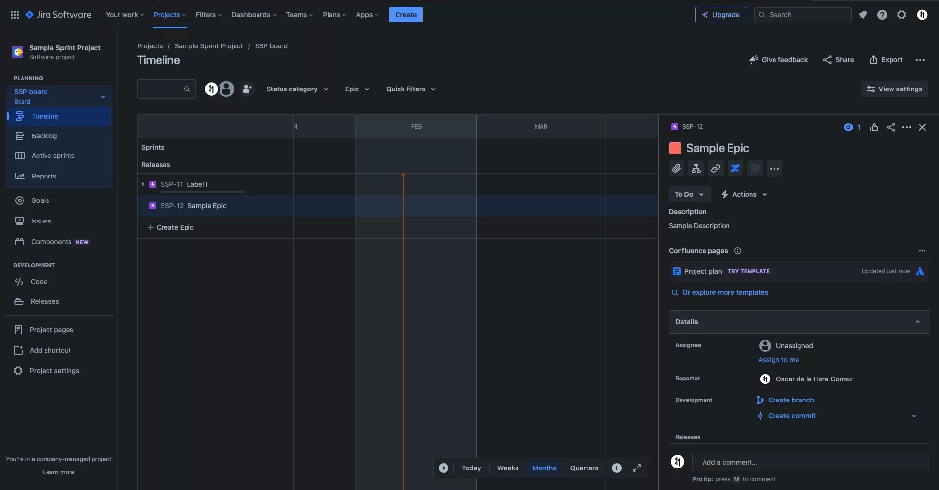Open the help question mark icon
Image resolution: width=939 pixels, height=490 pixels.
[x=882, y=15]
